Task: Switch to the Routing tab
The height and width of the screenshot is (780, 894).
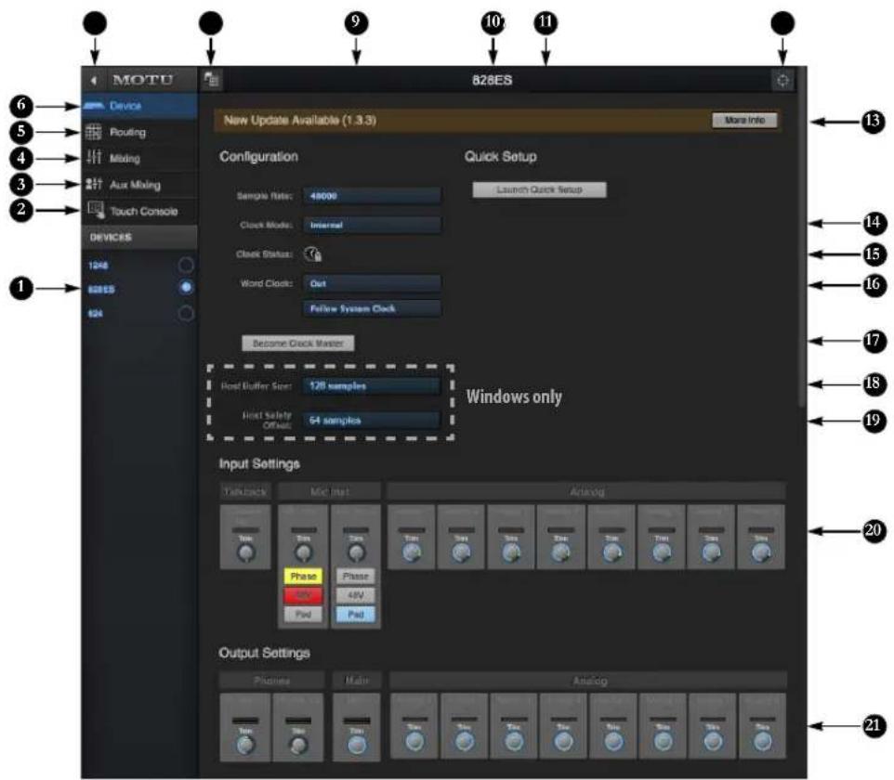Action: tap(139, 132)
